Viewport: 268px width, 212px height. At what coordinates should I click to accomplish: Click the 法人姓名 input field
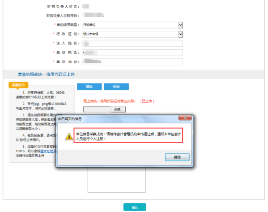point(133,43)
